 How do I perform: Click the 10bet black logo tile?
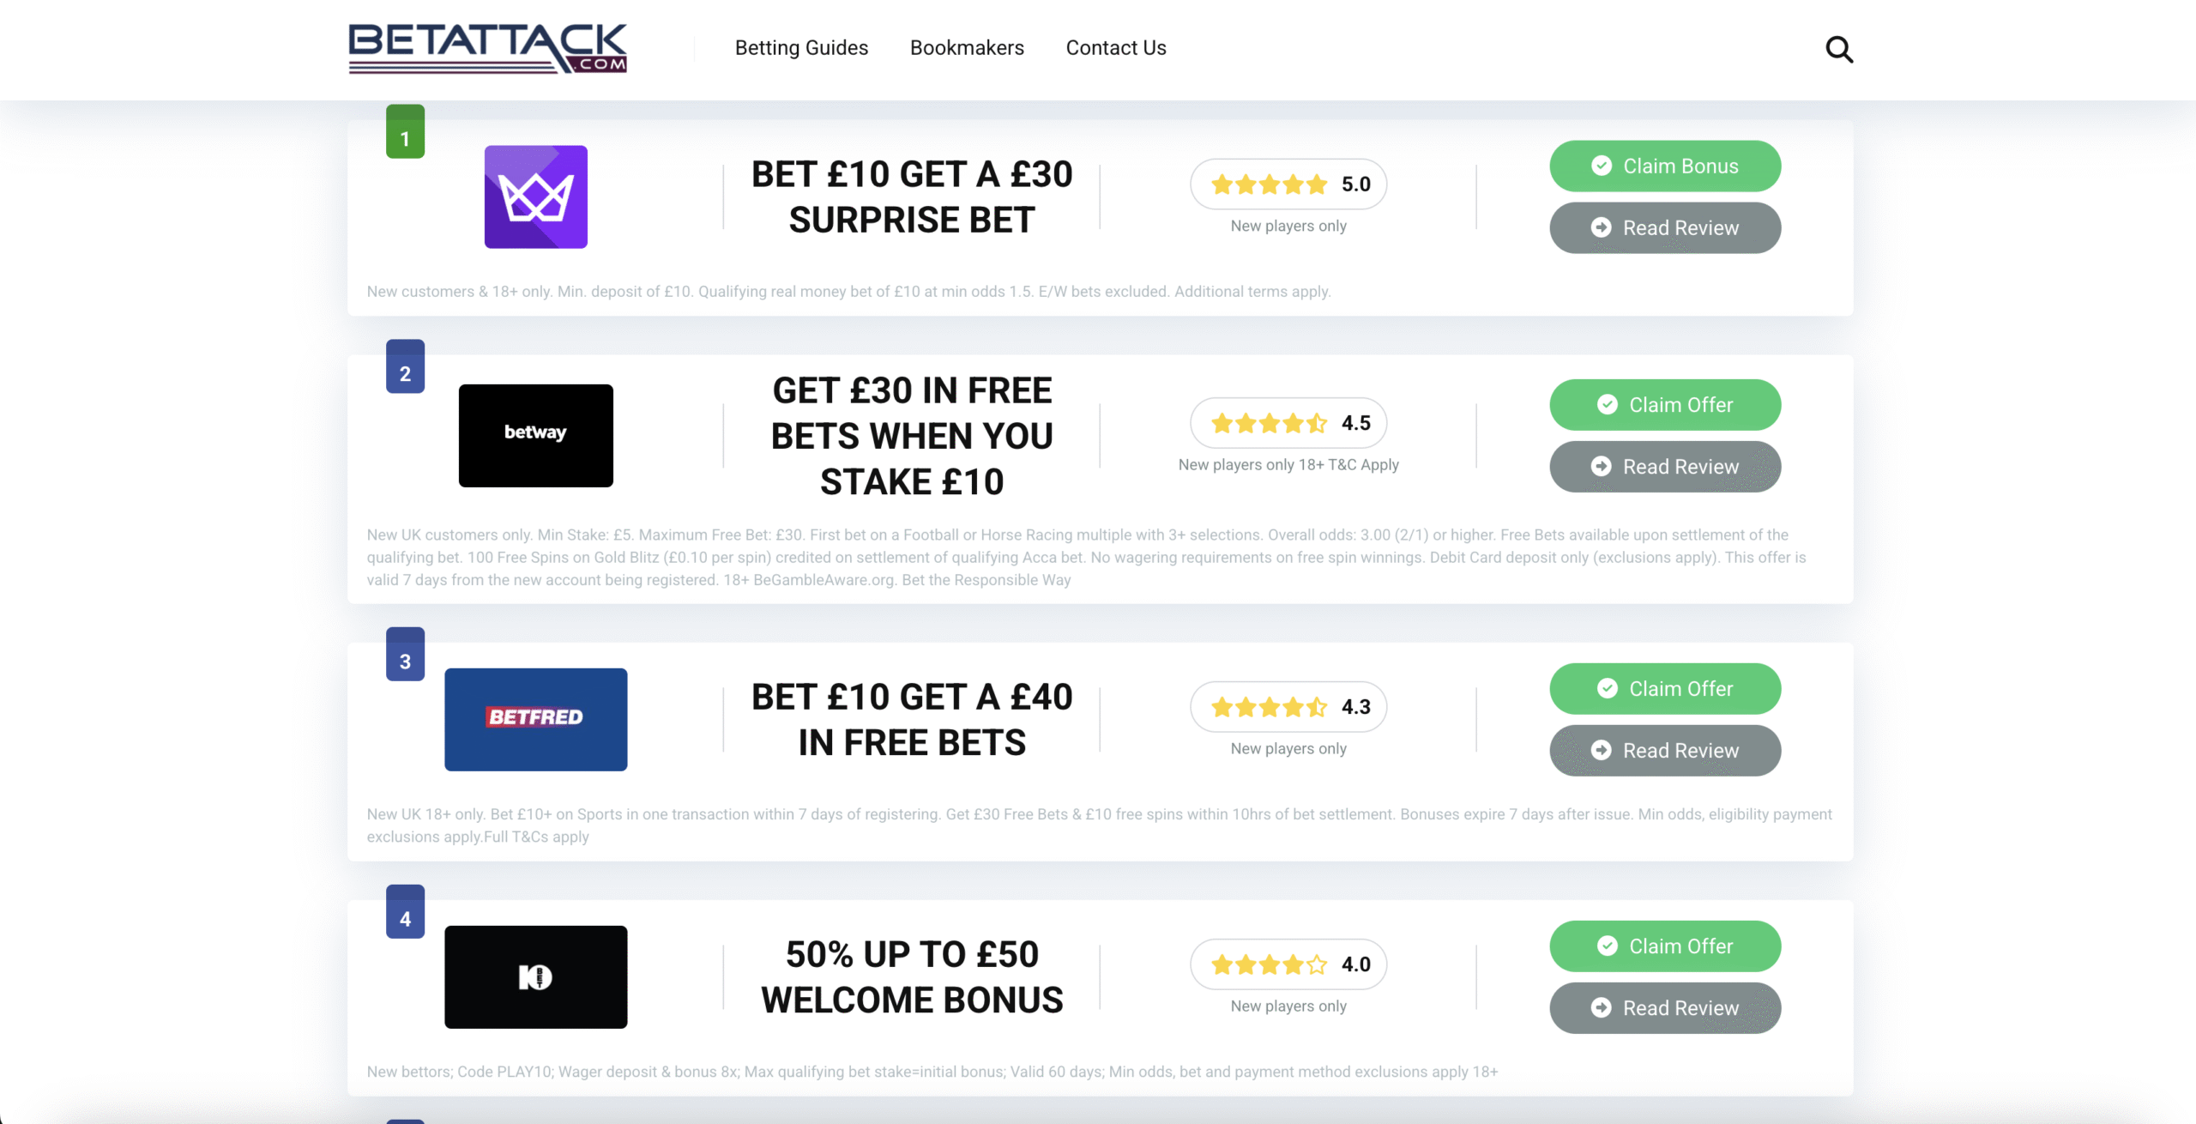536,977
